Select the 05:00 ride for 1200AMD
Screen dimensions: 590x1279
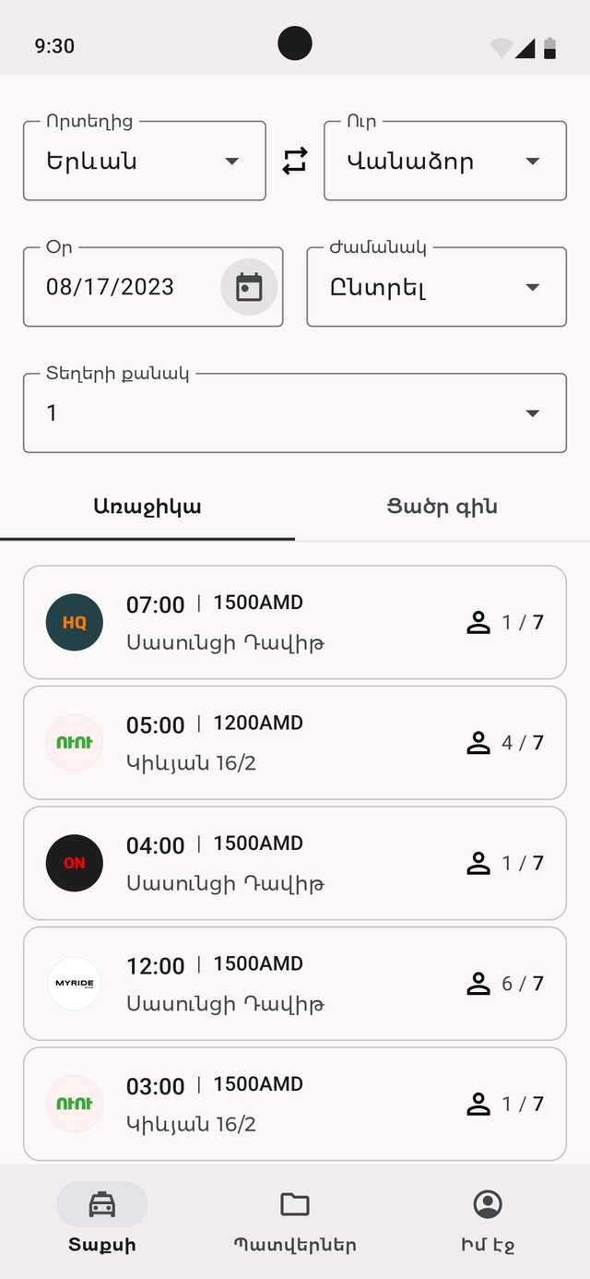295,743
